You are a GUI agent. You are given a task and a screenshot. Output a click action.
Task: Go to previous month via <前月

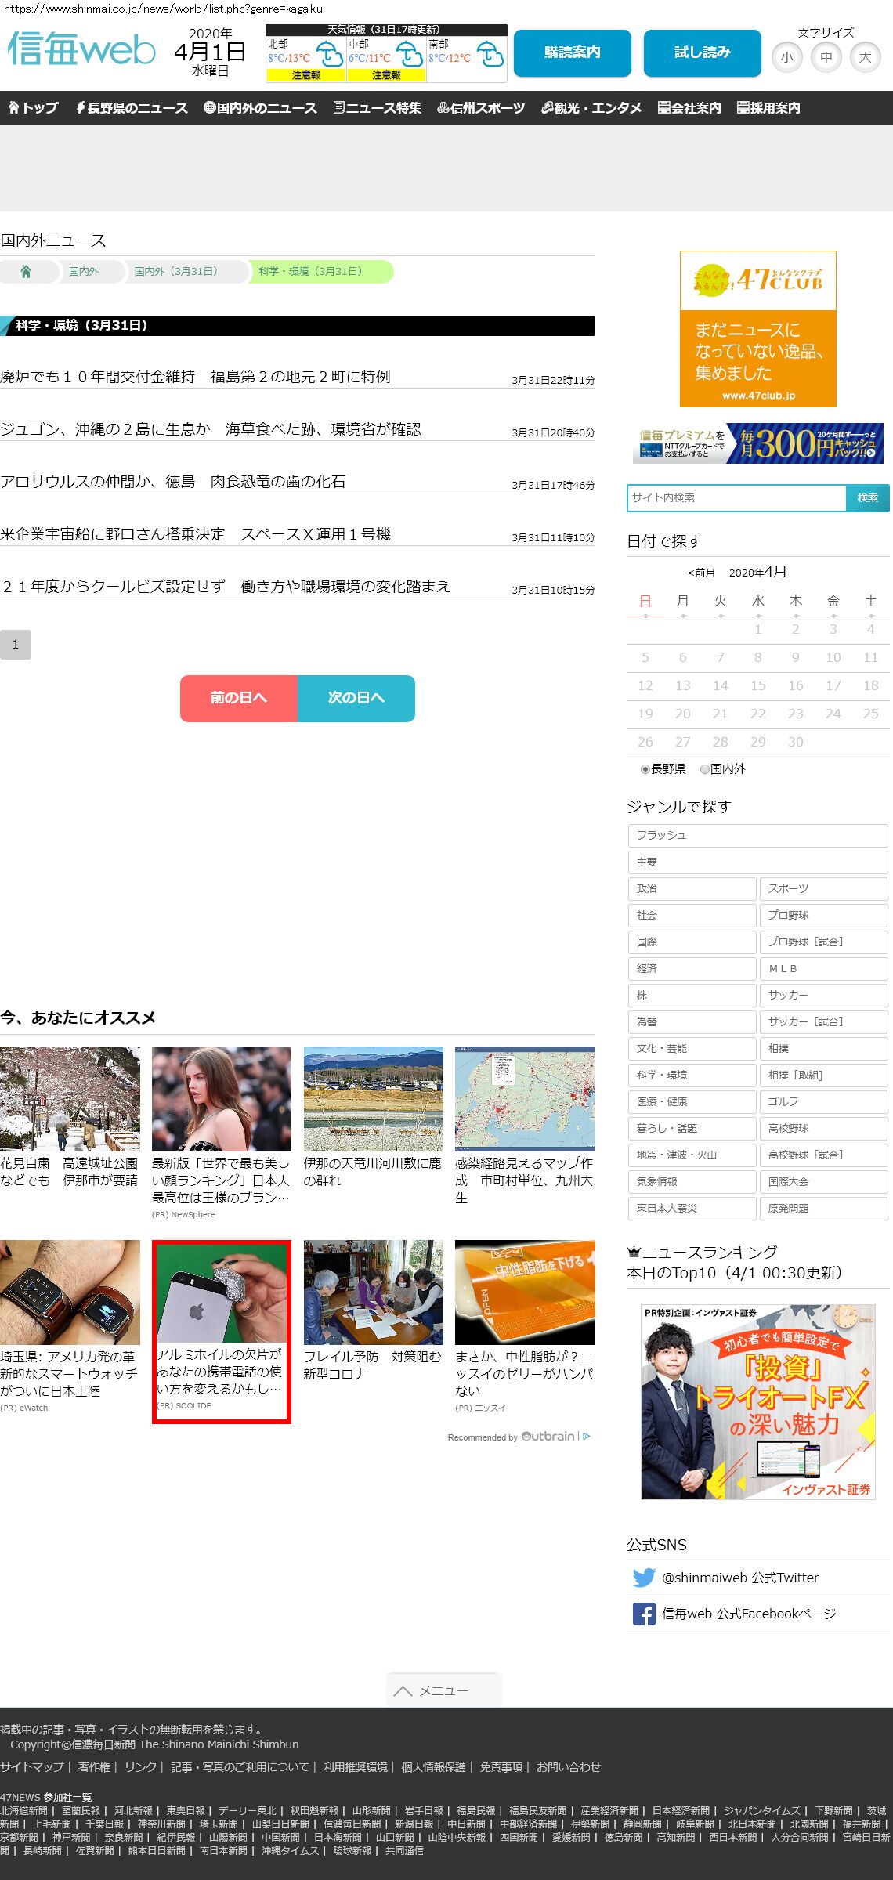point(701,573)
